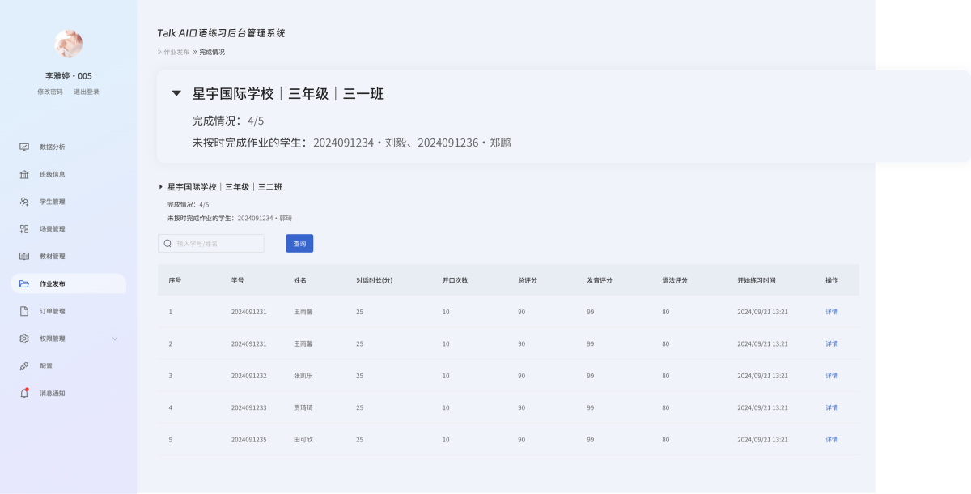Click the 输入学号/姓名 search field

point(217,243)
